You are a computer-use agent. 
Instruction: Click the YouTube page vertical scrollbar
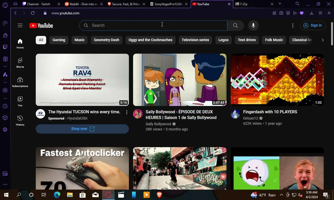332,34
